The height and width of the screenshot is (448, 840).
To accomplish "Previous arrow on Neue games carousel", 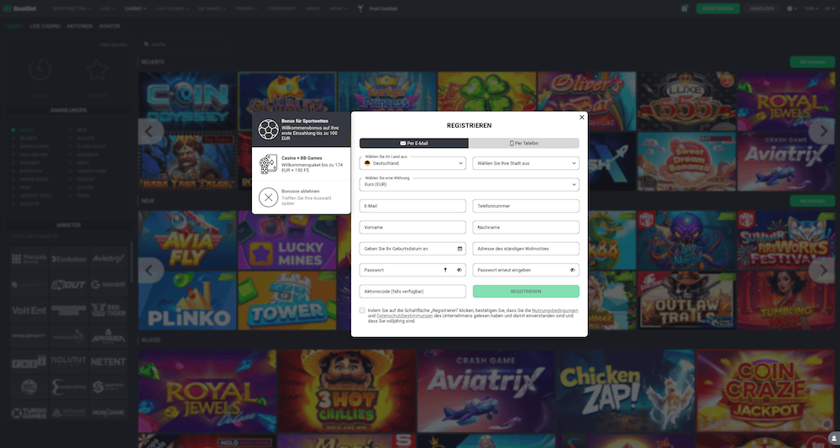I will point(150,271).
